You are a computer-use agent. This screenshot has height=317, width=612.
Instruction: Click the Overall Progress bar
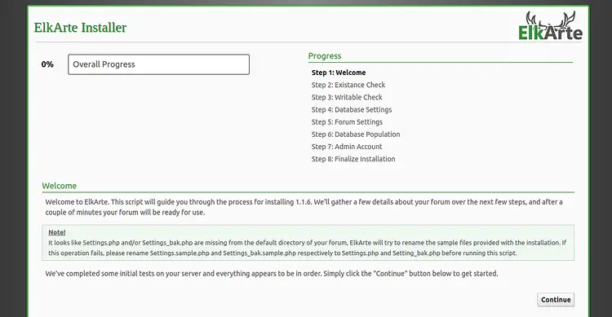158,64
